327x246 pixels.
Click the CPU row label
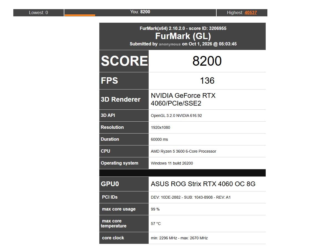coord(105,151)
